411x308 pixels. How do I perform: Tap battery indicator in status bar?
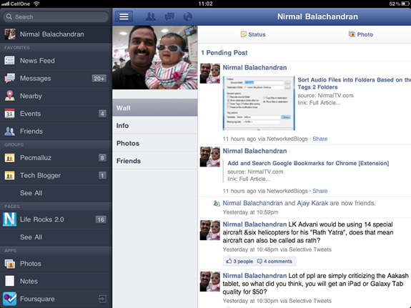pos(405,4)
